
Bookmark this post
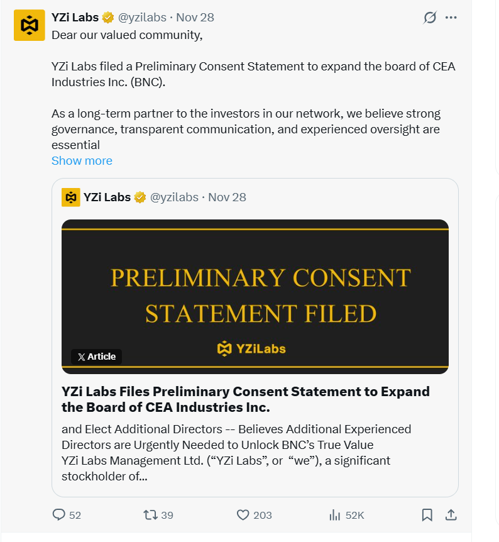pos(427,514)
